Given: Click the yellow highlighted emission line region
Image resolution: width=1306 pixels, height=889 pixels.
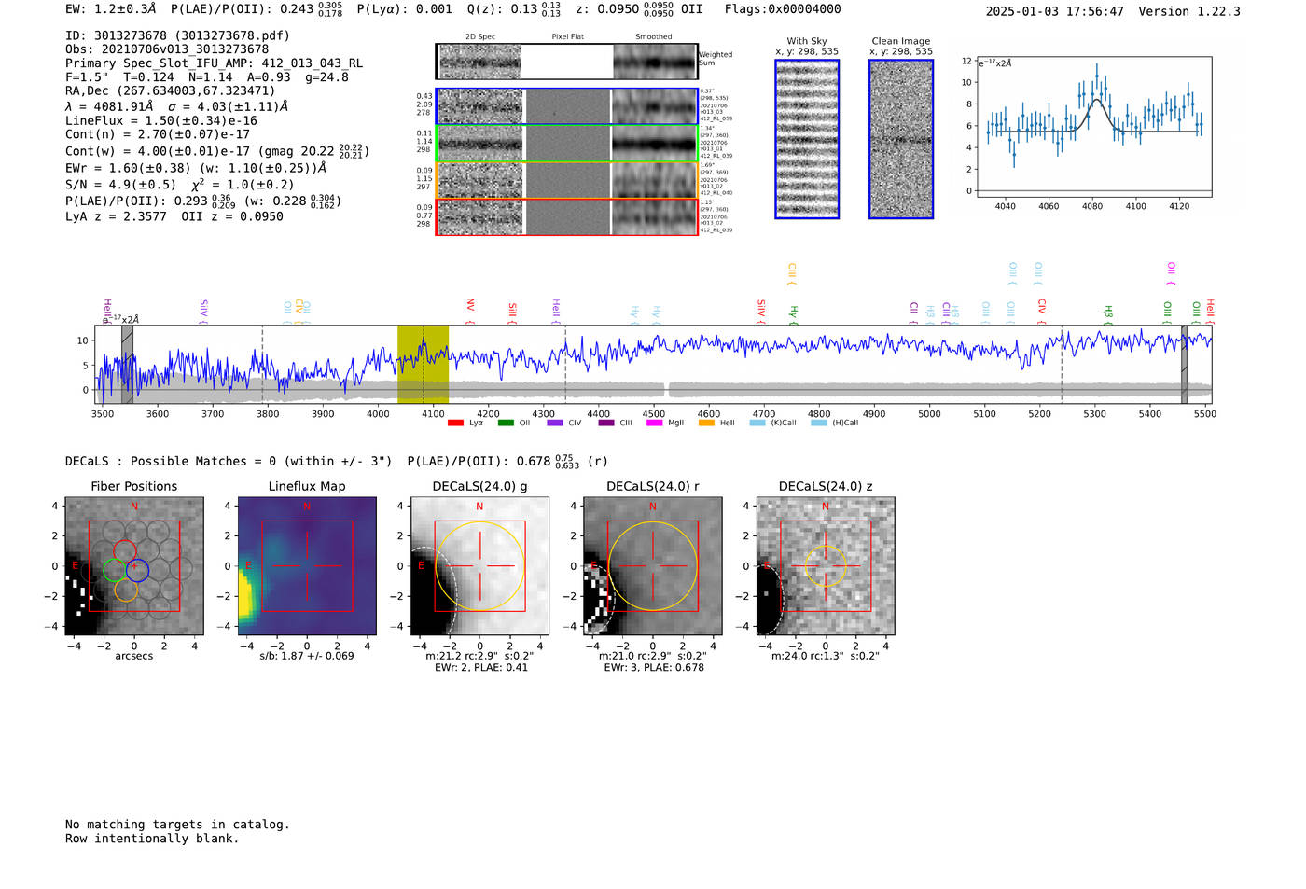Looking at the screenshot, I should [x=423, y=364].
